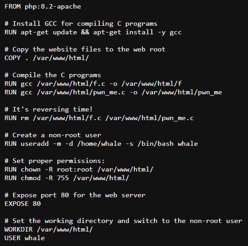The width and height of the screenshot is (248, 246).
Task: Click the chown root:root line
Action: pos(79,169)
